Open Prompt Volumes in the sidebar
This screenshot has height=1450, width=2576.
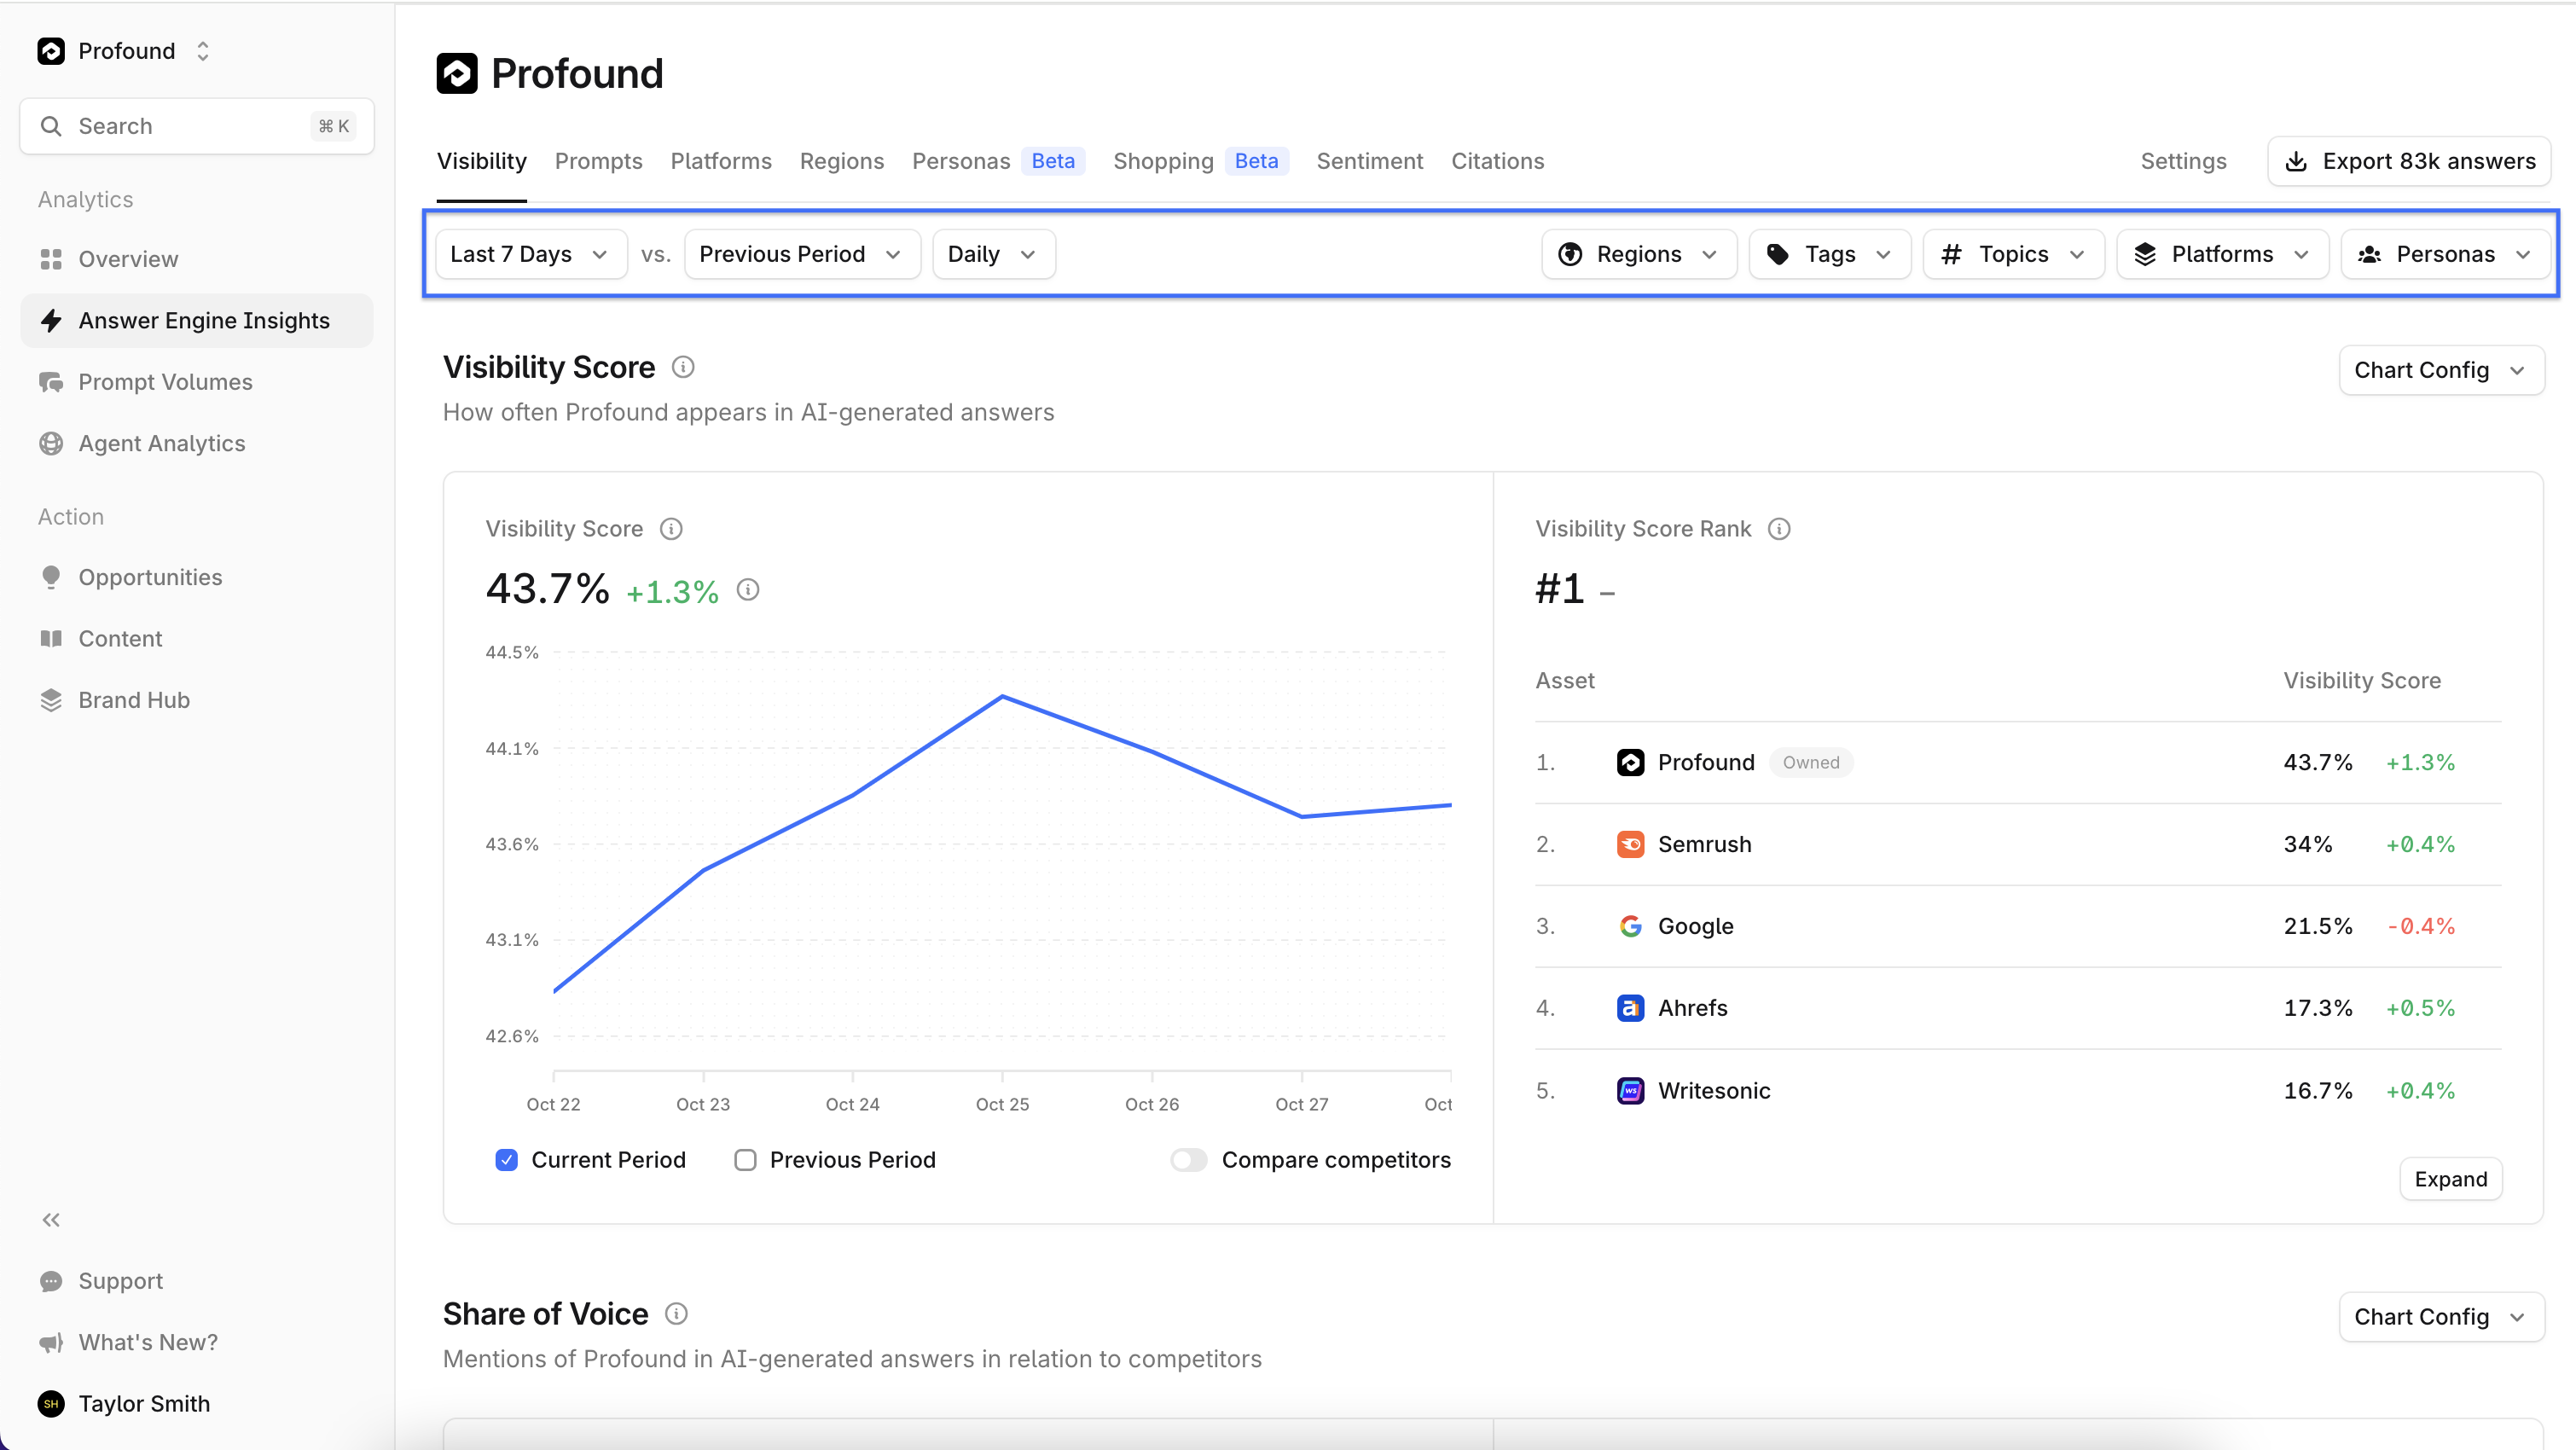pyautogui.click(x=165, y=382)
